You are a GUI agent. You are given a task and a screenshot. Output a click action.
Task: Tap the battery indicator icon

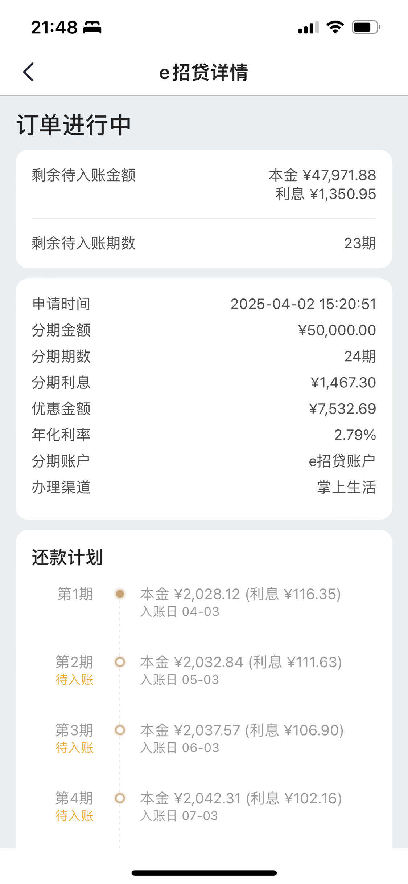(x=366, y=27)
